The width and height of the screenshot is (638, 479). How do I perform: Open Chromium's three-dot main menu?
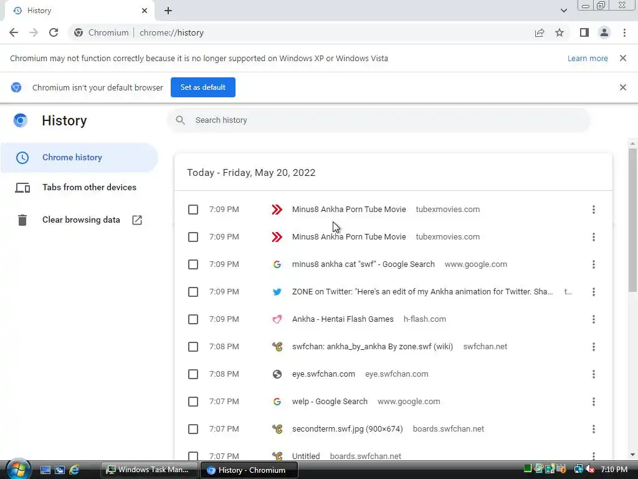click(x=624, y=32)
